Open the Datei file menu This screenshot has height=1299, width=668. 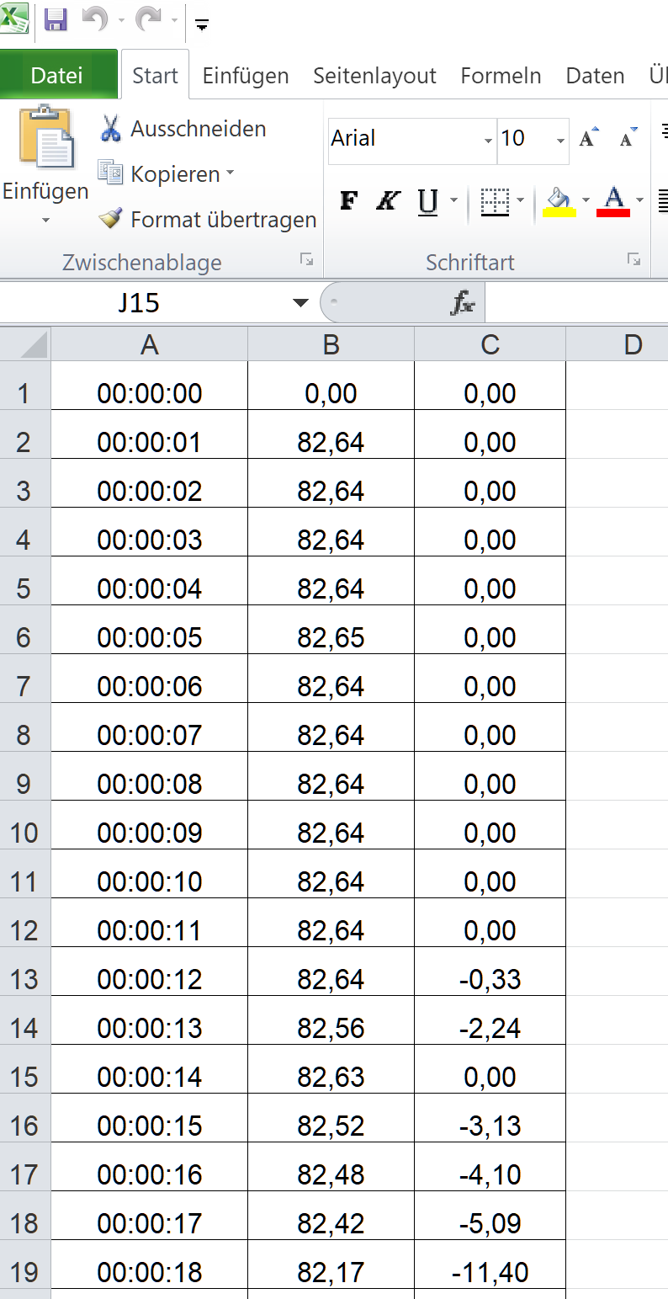tap(57, 76)
